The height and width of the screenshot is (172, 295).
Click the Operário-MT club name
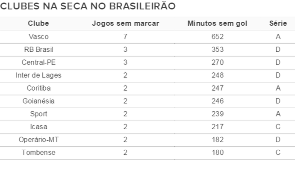pyautogui.click(x=38, y=139)
